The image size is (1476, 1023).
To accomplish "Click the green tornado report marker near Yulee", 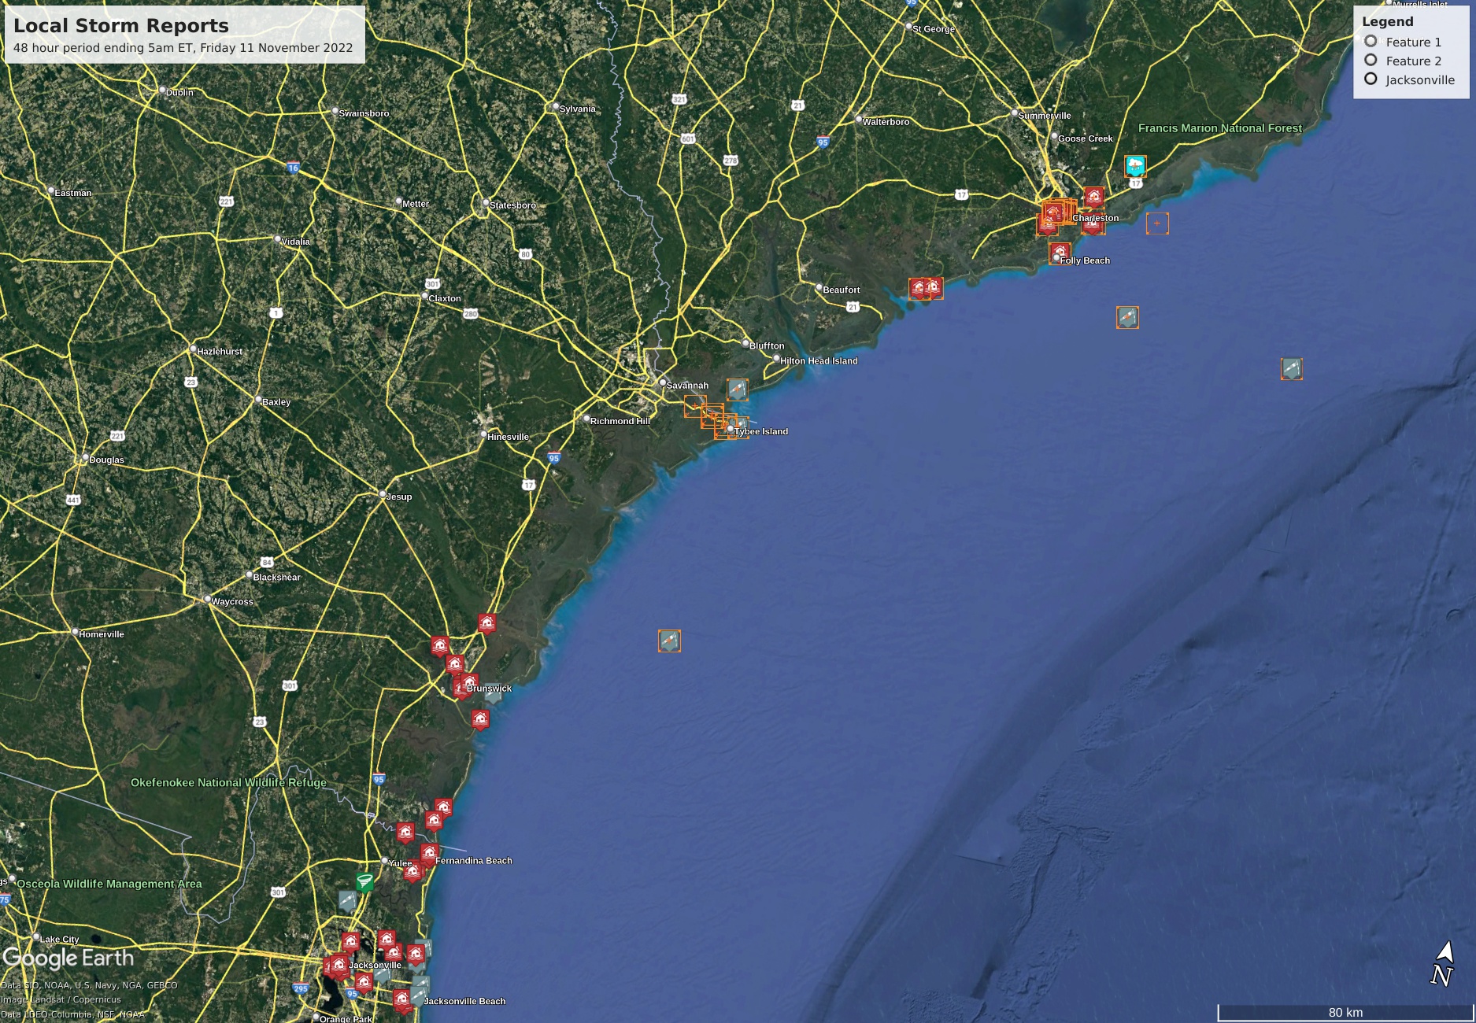I will 364,881.
